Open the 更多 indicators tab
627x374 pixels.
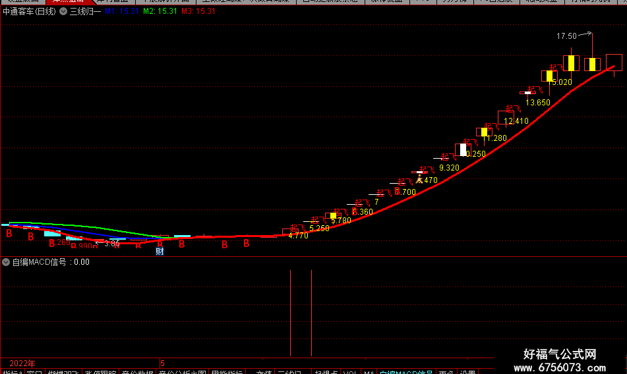(446, 371)
